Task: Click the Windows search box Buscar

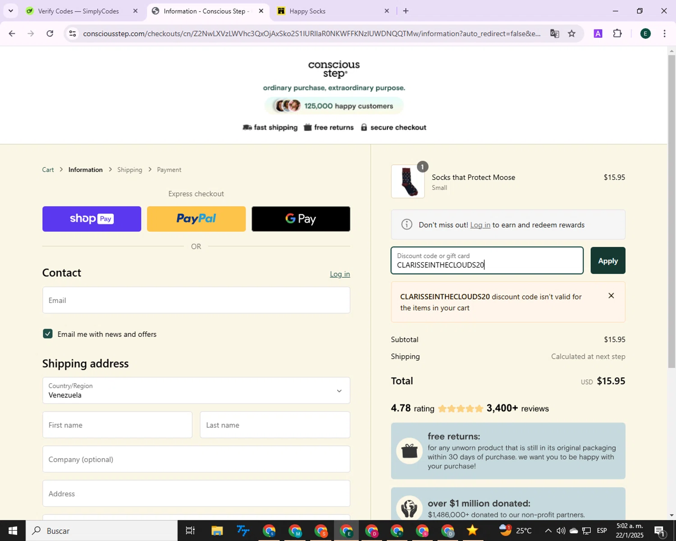Action: point(101,531)
